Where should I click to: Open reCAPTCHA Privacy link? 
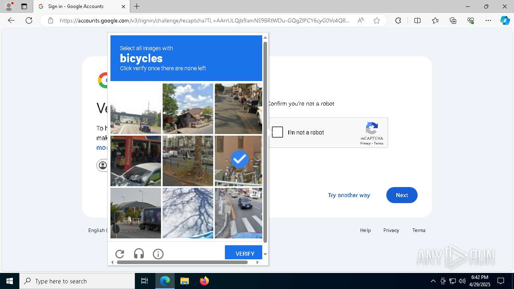[365, 143]
